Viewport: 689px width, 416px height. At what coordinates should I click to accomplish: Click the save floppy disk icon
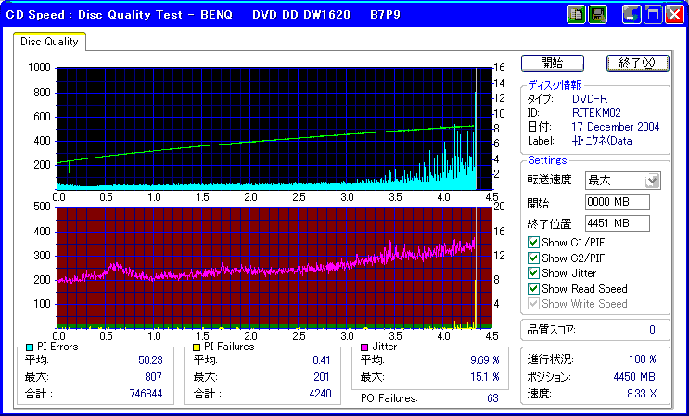(x=597, y=15)
